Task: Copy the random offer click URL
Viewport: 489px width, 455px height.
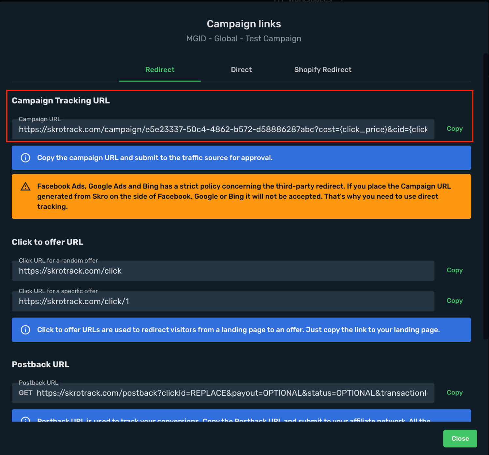Action: (454, 270)
